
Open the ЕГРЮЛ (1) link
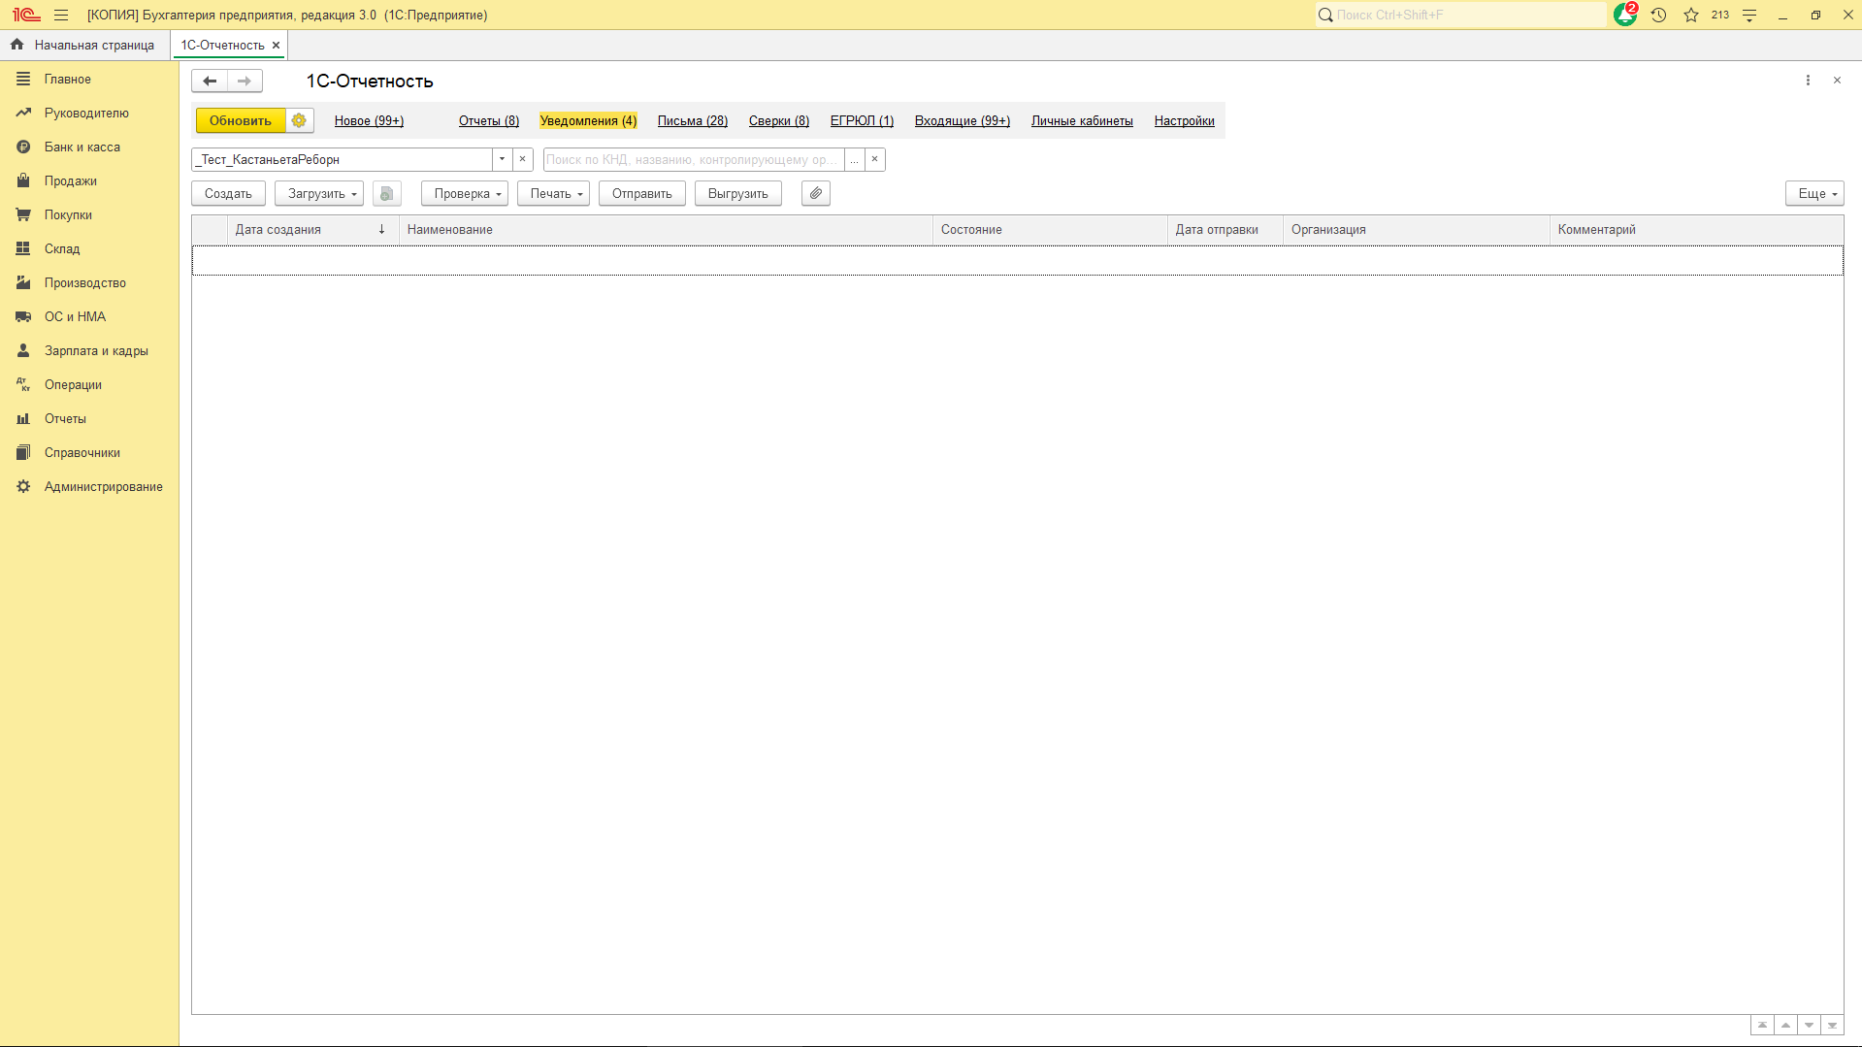(x=862, y=120)
